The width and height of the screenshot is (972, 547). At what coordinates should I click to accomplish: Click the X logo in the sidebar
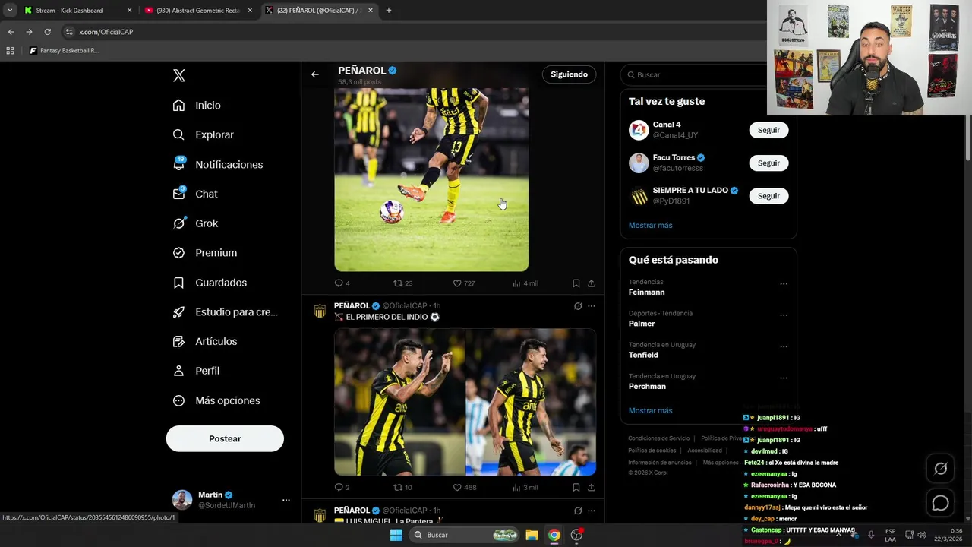(179, 75)
